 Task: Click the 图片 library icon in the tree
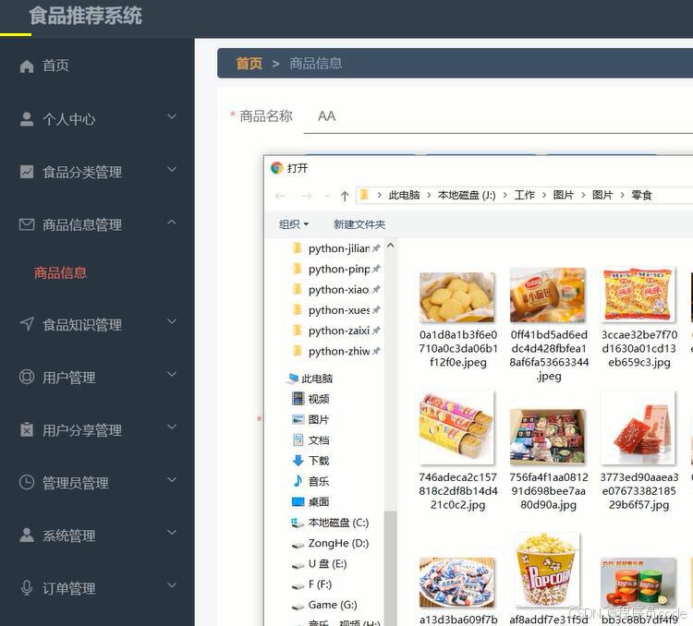pos(298,419)
